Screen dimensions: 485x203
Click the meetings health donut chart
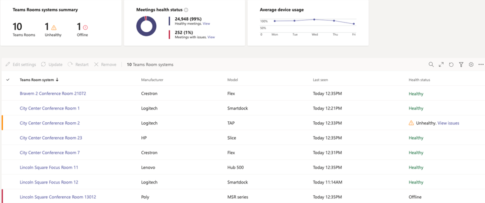(x=146, y=26)
